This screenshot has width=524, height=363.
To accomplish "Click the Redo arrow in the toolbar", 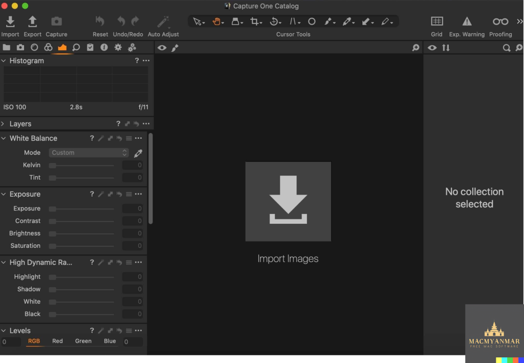I will pyautogui.click(x=135, y=22).
